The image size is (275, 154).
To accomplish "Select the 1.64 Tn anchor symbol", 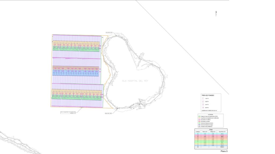I will tap(202, 99).
